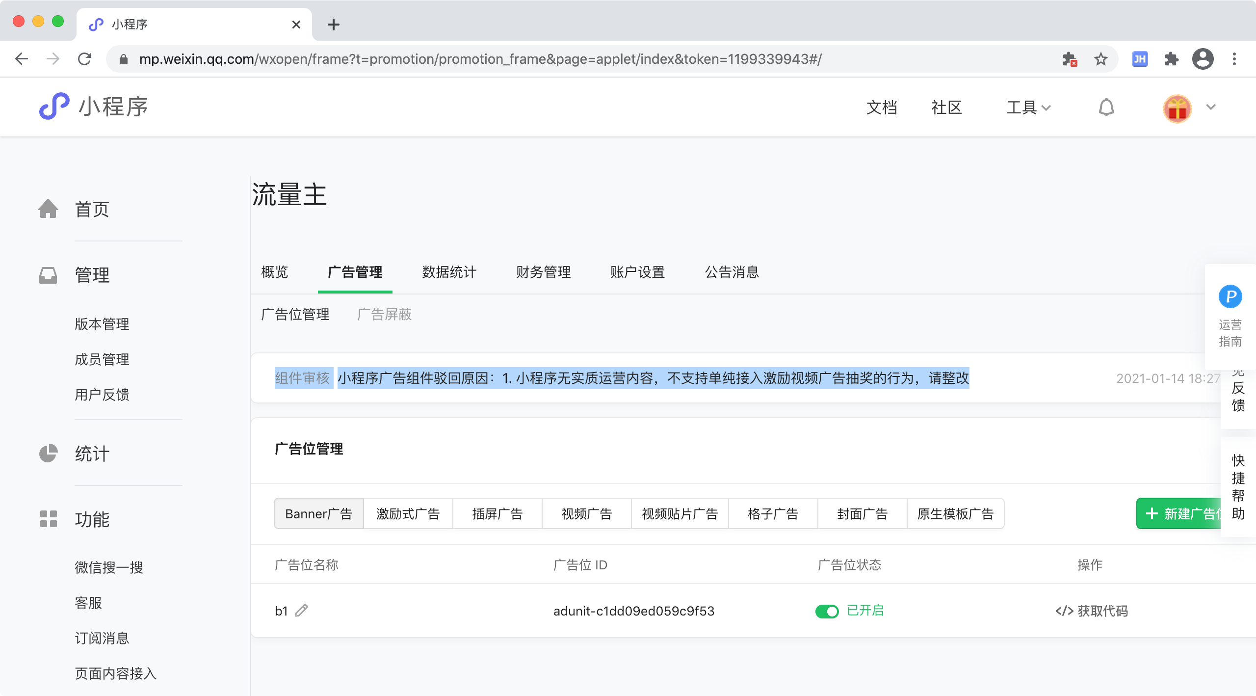The image size is (1256, 696).
Task: Click the 小程序 logo icon
Action: pyautogui.click(x=54, y=106)
